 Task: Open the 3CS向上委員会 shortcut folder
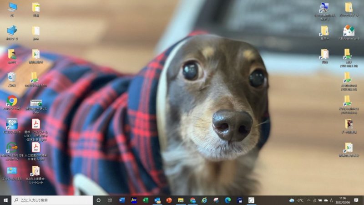[36, 175]
